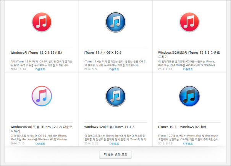Open the 다운로드 link dated 2014. 2. 26
This screenshot has height=166, width=231.
pos(114,143)
